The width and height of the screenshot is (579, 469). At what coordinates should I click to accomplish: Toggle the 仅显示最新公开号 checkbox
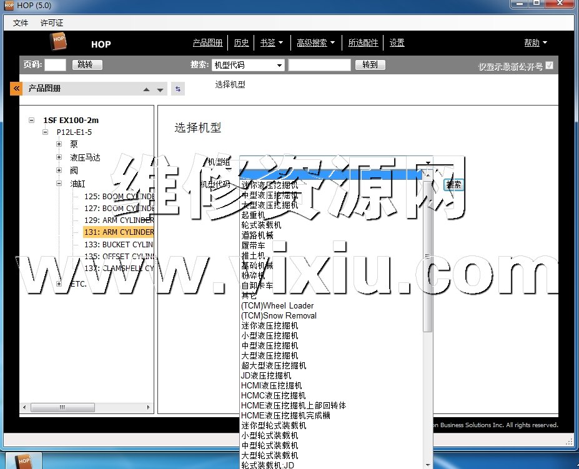point(550,65)
